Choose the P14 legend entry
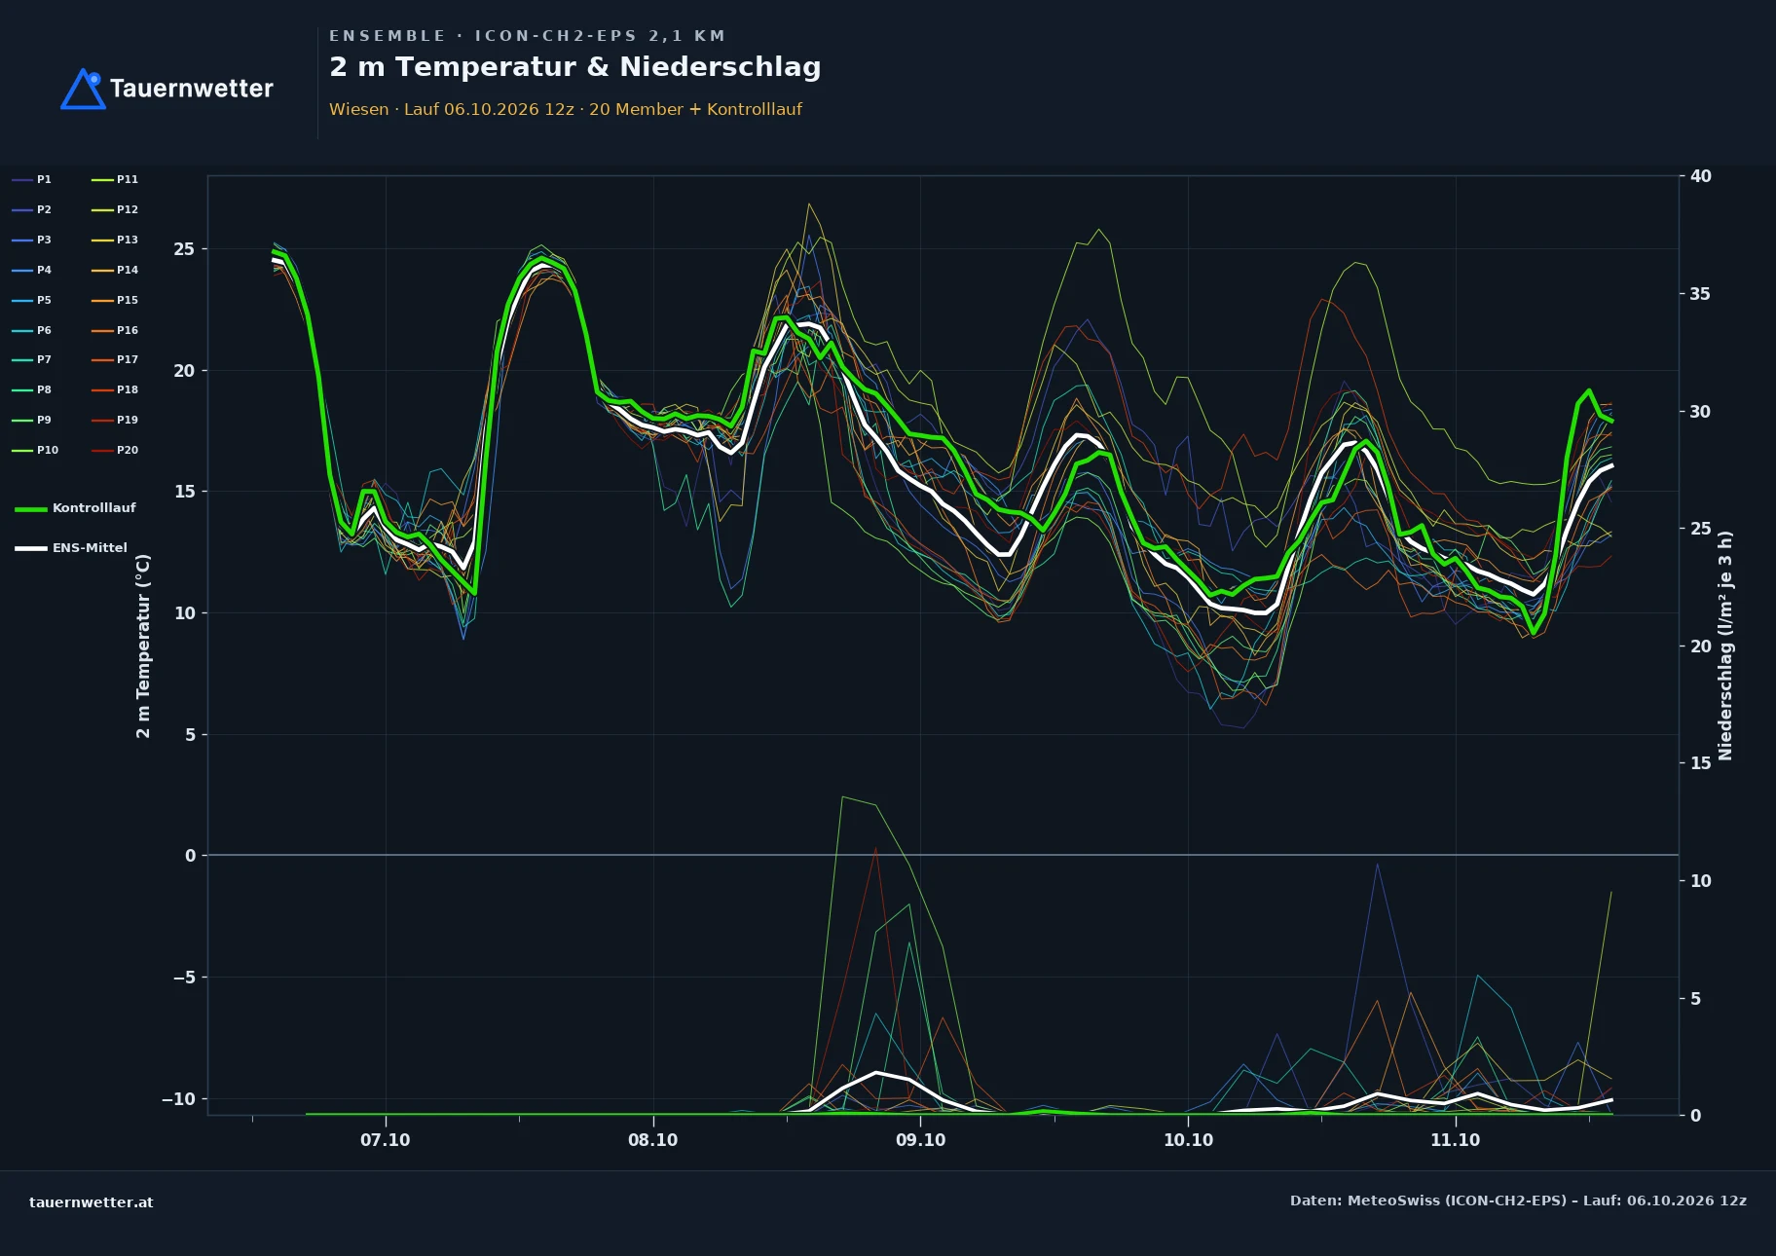1776x1256 pixels. click(x=115, y=270)
